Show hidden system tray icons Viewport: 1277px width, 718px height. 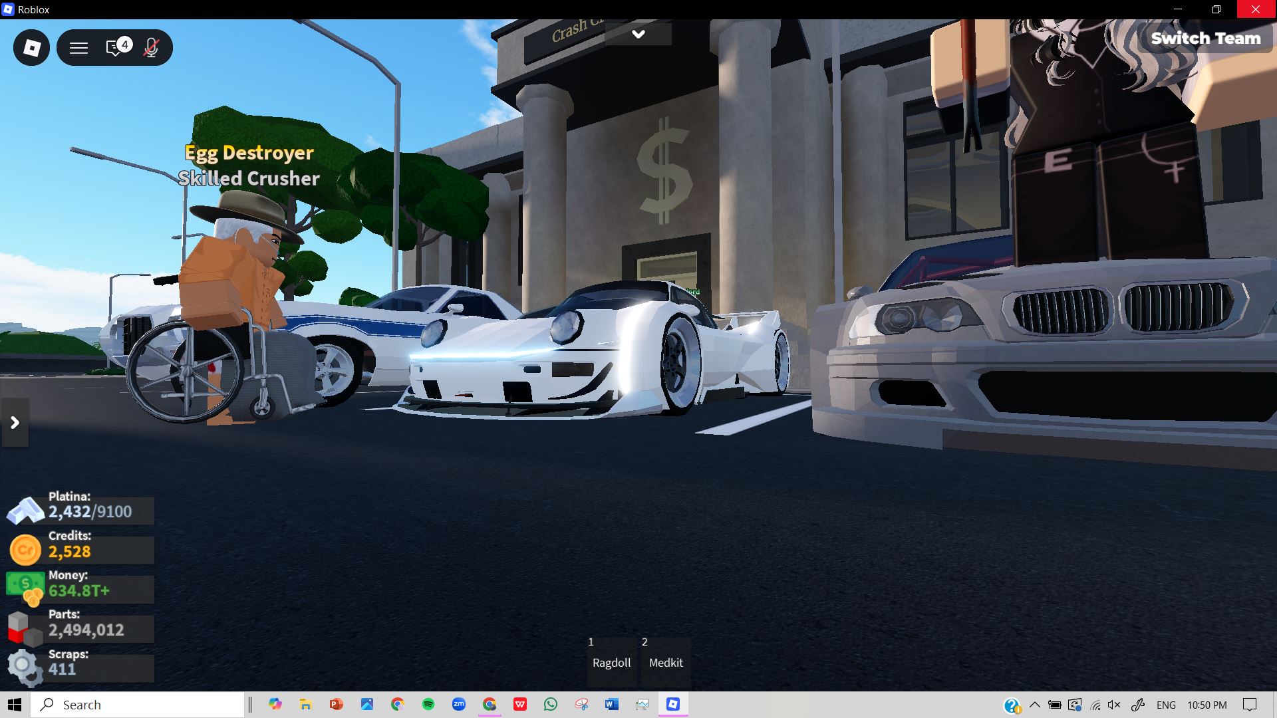pos(1034,705)
